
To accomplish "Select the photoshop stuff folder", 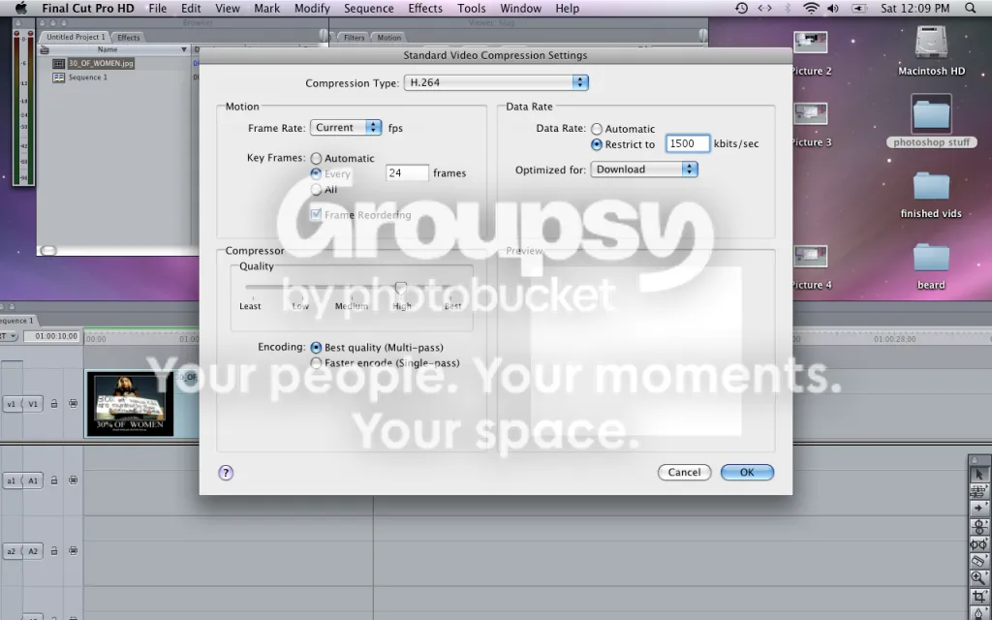I will point(931,115).
